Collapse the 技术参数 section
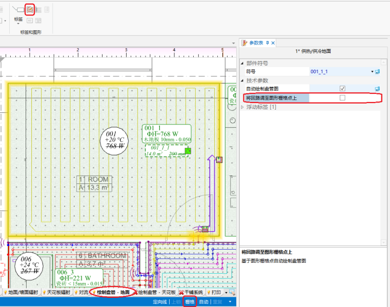Image resolution: width=390 pixels, height=307 pixels. pos(242,80)
